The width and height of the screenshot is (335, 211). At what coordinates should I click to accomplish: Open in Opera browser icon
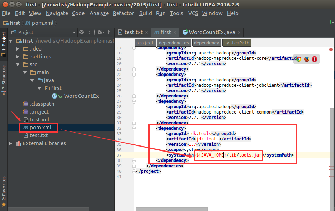point(315,59)
